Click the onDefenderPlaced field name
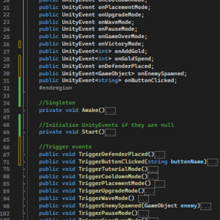 (x=125, y=66)
